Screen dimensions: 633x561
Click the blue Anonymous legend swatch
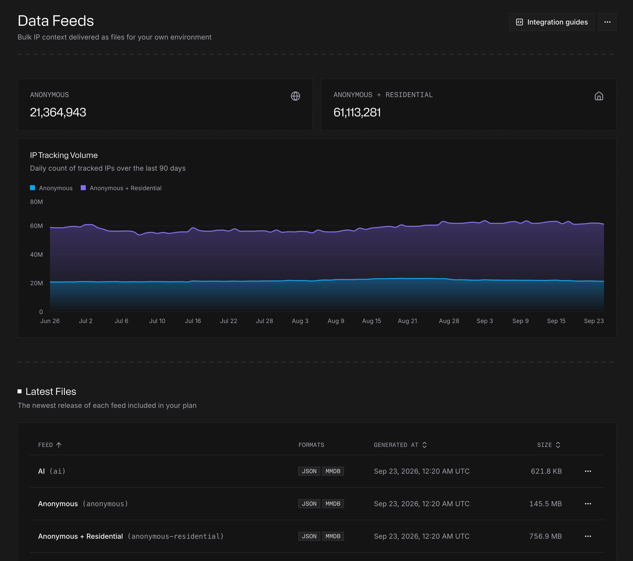coord(32,187)
